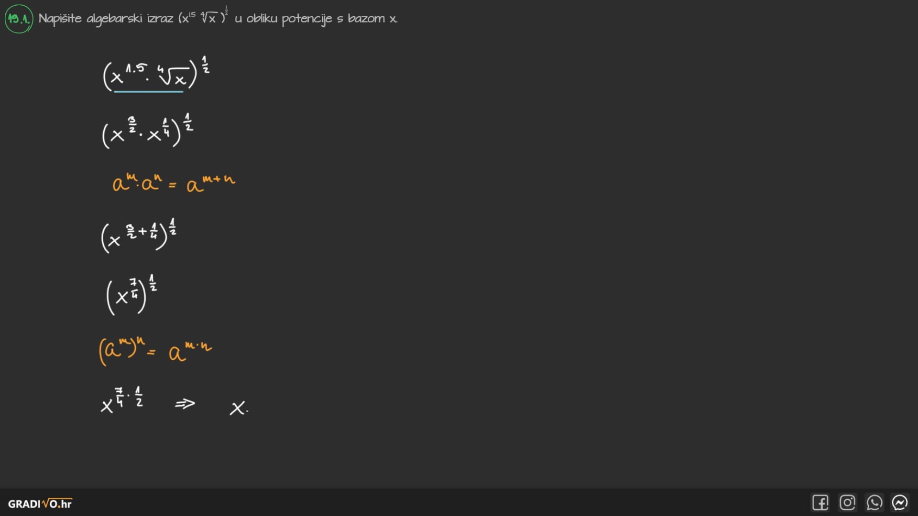Click the blue underline beneath first expression
Viewport: 918px width, 516px height.
coord(148,91)
